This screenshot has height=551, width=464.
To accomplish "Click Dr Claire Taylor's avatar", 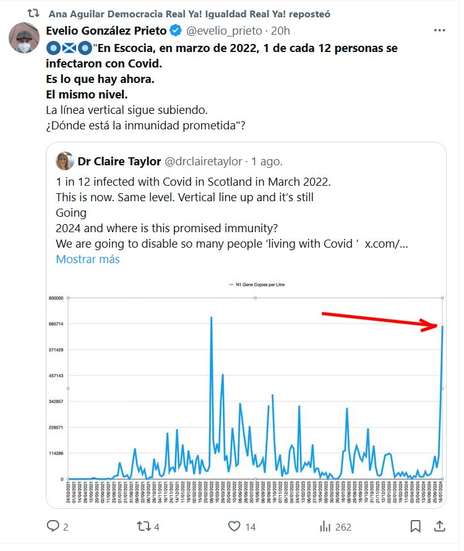I will point(65,162).
